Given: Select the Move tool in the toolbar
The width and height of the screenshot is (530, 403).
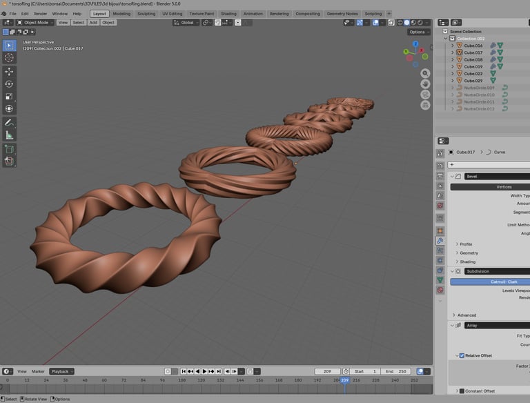Looking at the screenshot, I should (x=10, y=71).
